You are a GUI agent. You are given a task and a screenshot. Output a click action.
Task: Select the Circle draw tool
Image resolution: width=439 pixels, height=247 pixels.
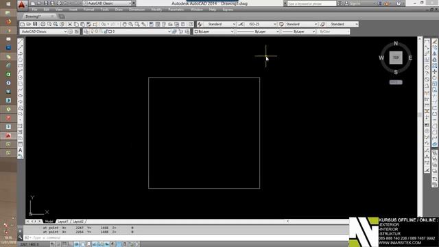click(x=20, y=78)
